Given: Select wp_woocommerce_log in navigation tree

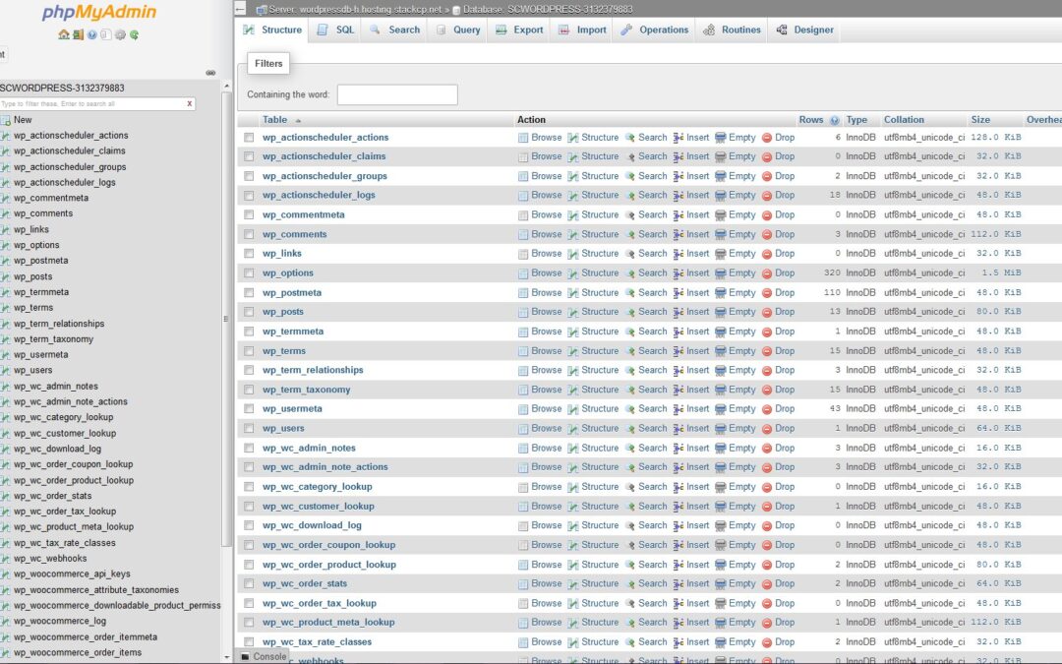Looking at the screenshot, I should (60, 621).
